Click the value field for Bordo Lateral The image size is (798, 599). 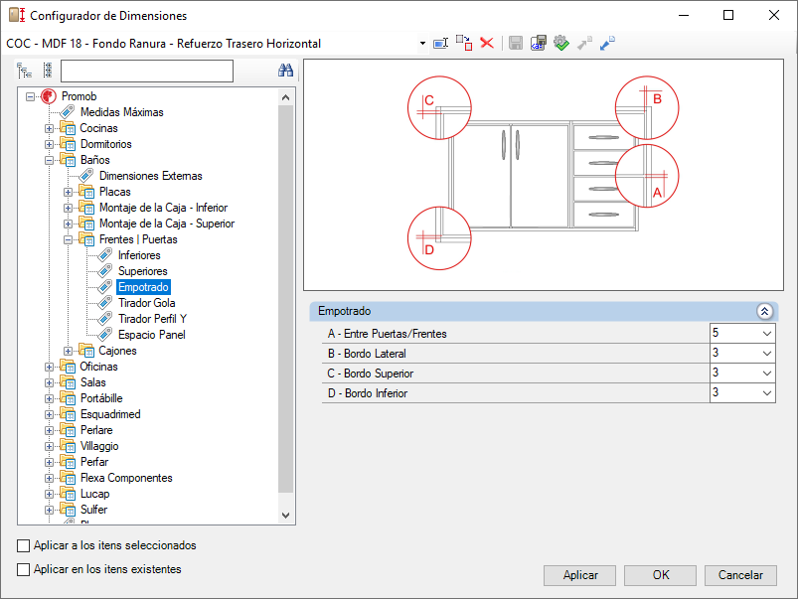tap(742, 354)
